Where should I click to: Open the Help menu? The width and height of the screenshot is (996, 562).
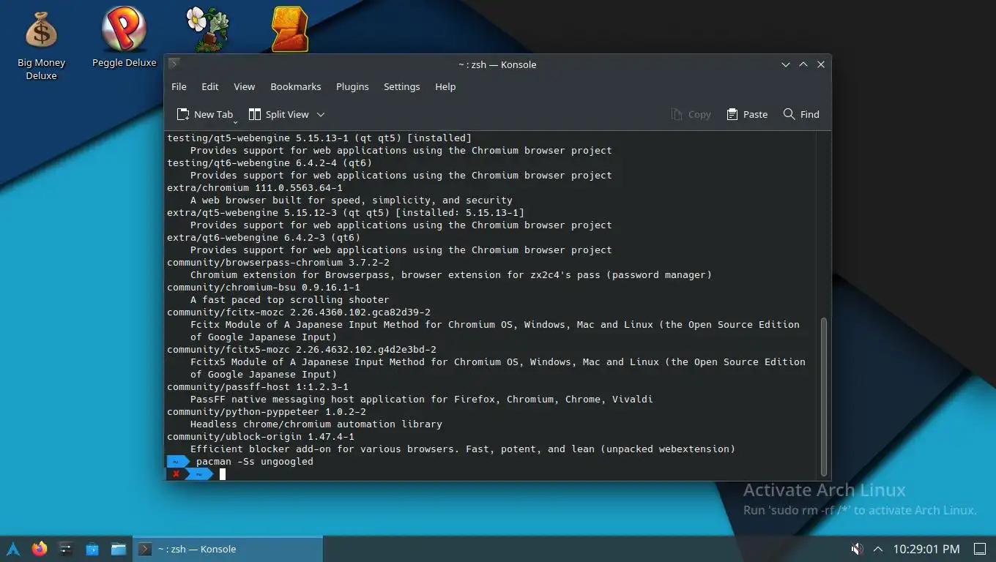445,86
